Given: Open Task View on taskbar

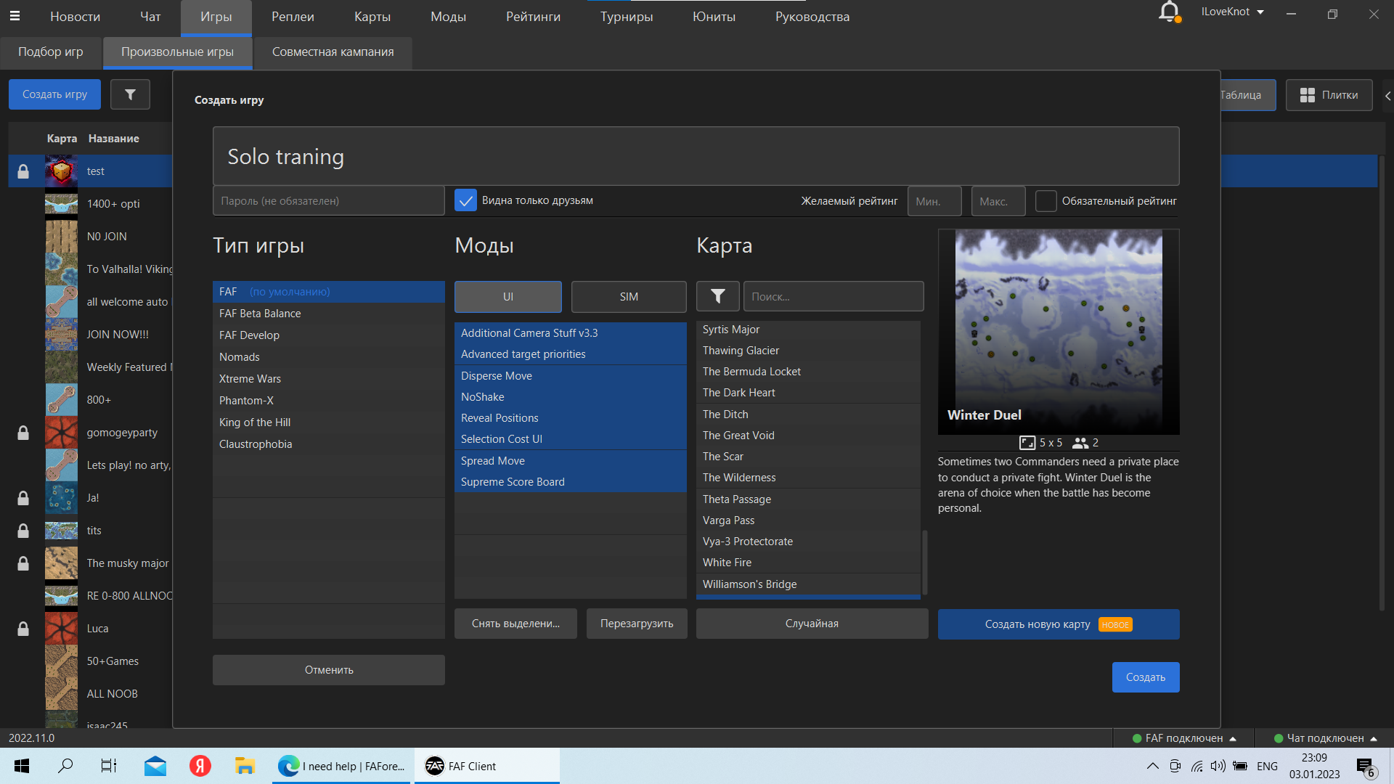Looking at the screenshot, I should (x=109, y=766).
